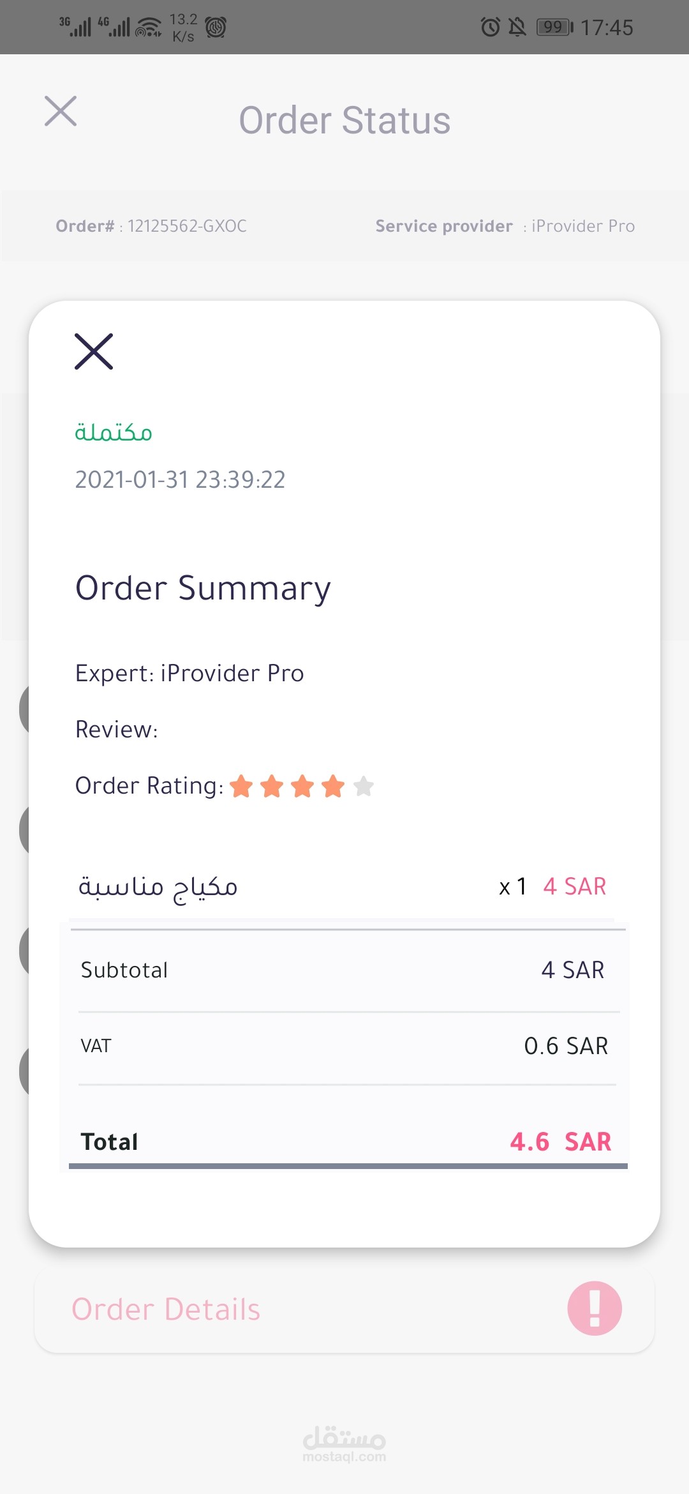This screenshot has width=689, height=1494.
Task: Tap the fifth gray rating star
Action: 364,786
